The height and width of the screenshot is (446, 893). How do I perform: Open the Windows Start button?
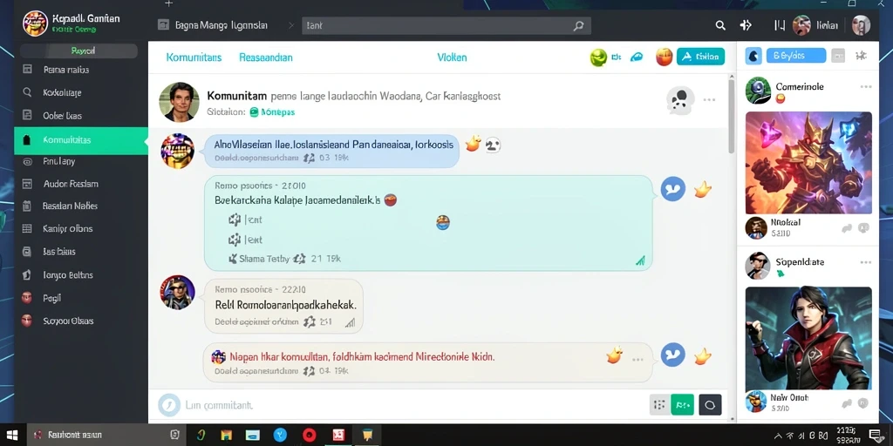[x=12, y=436]
